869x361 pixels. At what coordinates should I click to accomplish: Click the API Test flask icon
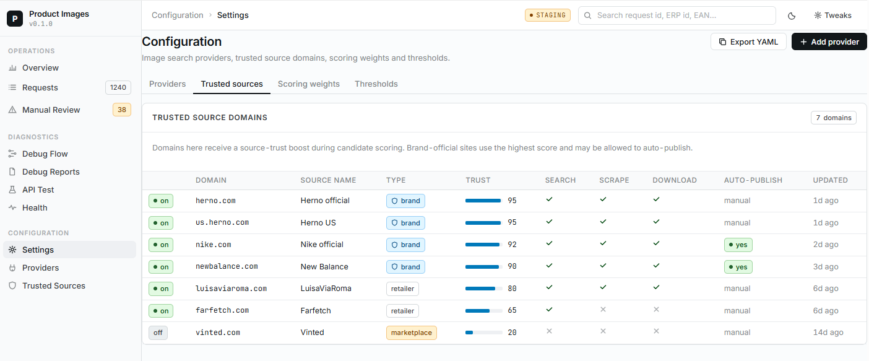tap(12, 190)
